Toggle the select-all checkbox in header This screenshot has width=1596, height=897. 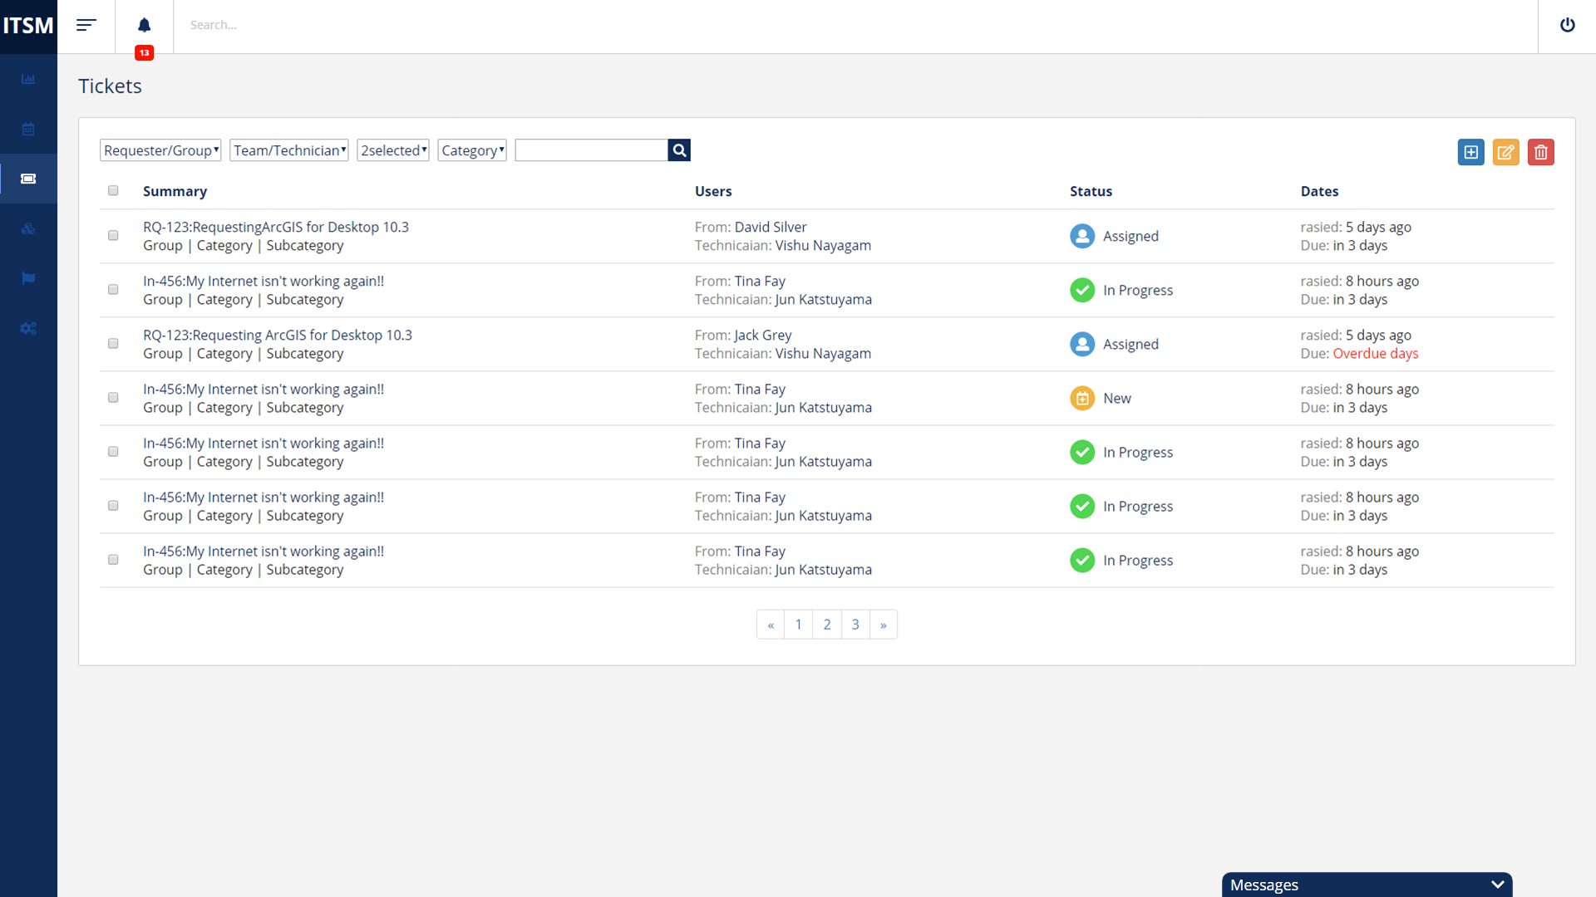pyautogui.click(x=113, y=190)
